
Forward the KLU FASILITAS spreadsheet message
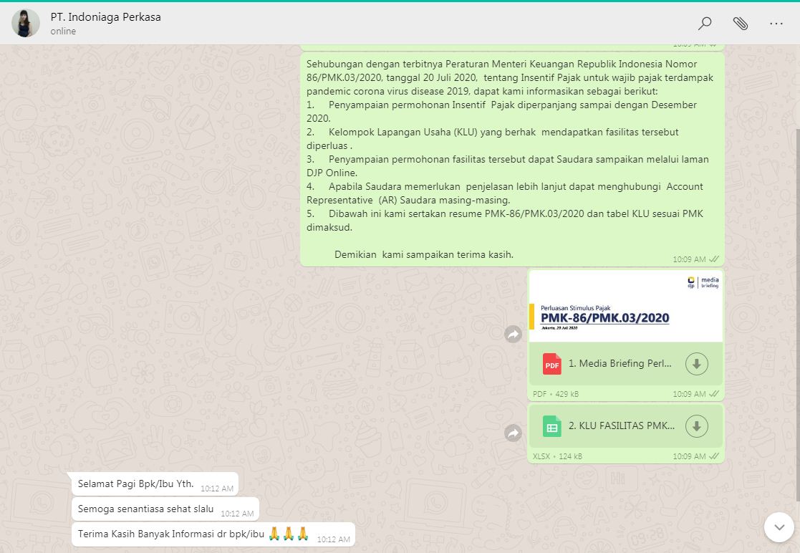pos(513,433)
